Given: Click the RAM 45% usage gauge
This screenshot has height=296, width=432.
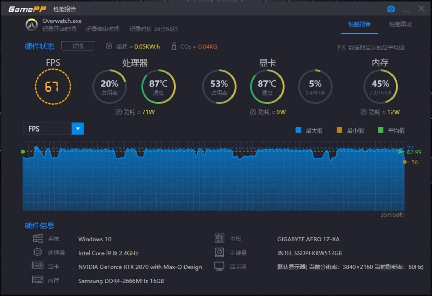Looking at the screenshot, I should tap(381, 87).
